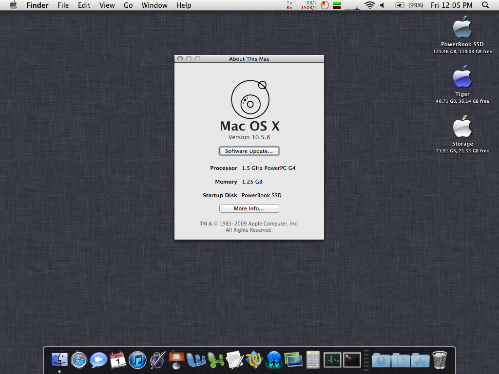499x374 pixels.
Task: Click the Software Update... button
Action: click(x=249, y=151)
